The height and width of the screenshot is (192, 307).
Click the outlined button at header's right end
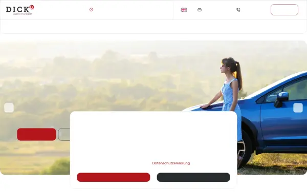pos(284,10)
